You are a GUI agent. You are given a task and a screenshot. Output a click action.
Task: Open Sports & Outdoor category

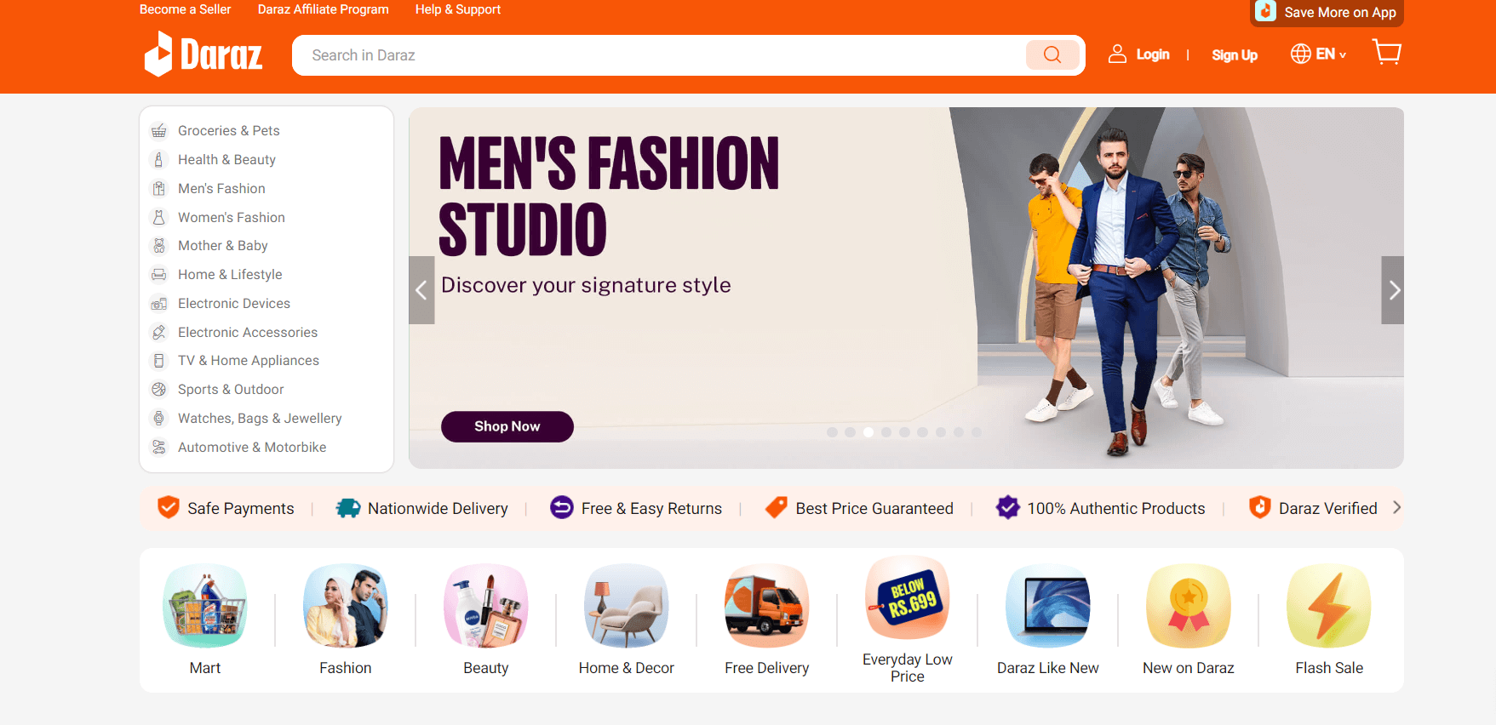[x=231, y=389]
